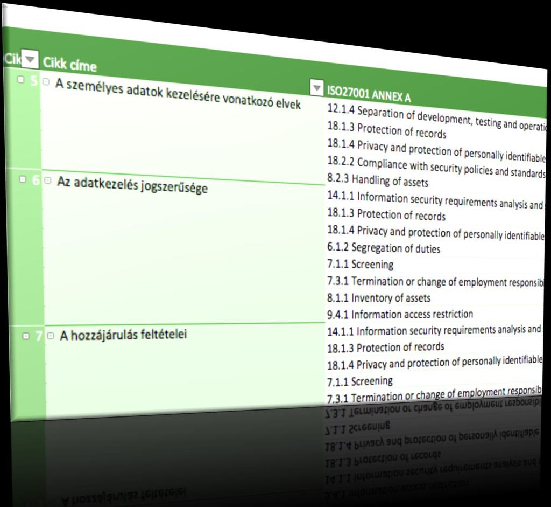Click the article title 'A hozzájárulás feltételei'
The image size is (551, 507).
[x=123, y=335]
